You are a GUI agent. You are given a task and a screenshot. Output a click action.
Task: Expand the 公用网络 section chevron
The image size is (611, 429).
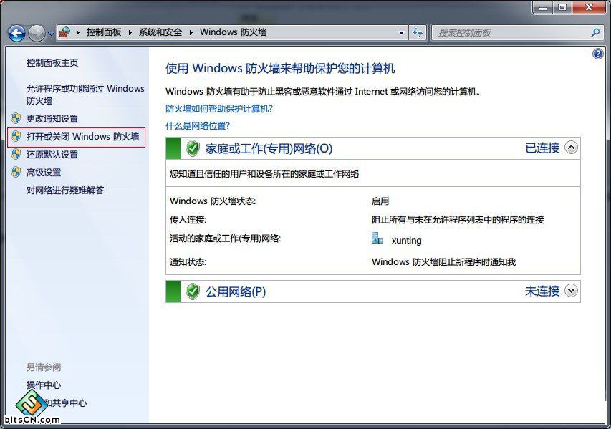click(x=572, y=291)
